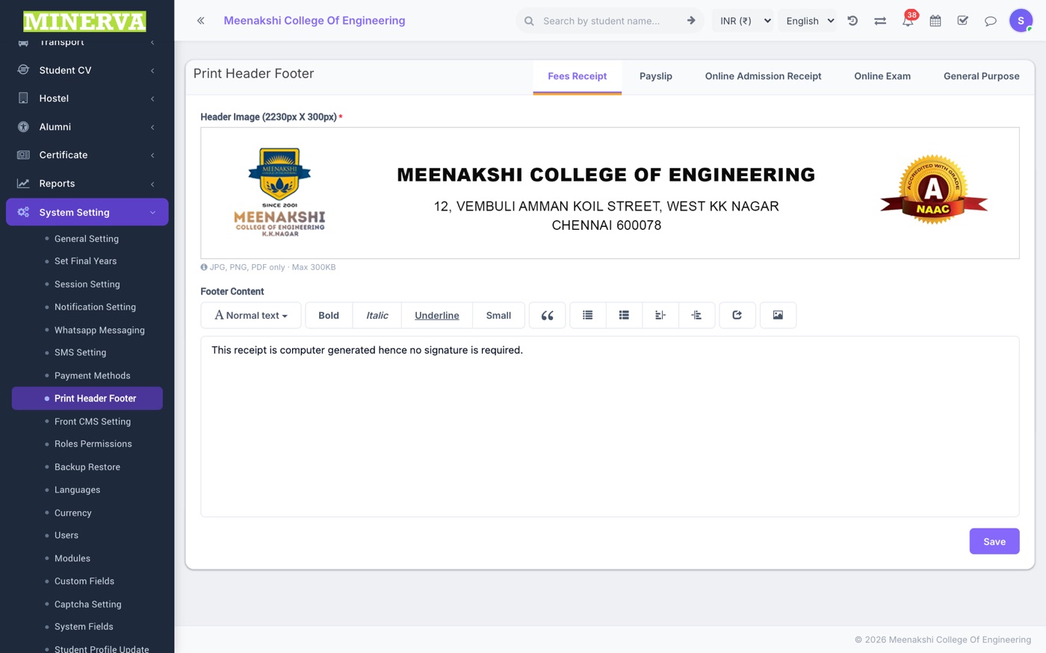
Task: Open Set Final Years setting
Action: pyautogui.click(x=85, y=261)
